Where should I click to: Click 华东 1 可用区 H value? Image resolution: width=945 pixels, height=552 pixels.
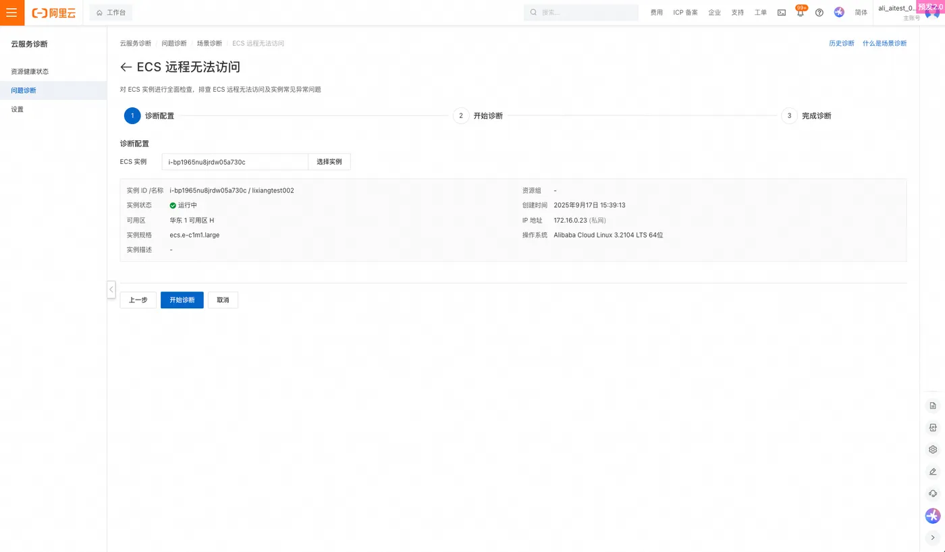pos(192,221)
